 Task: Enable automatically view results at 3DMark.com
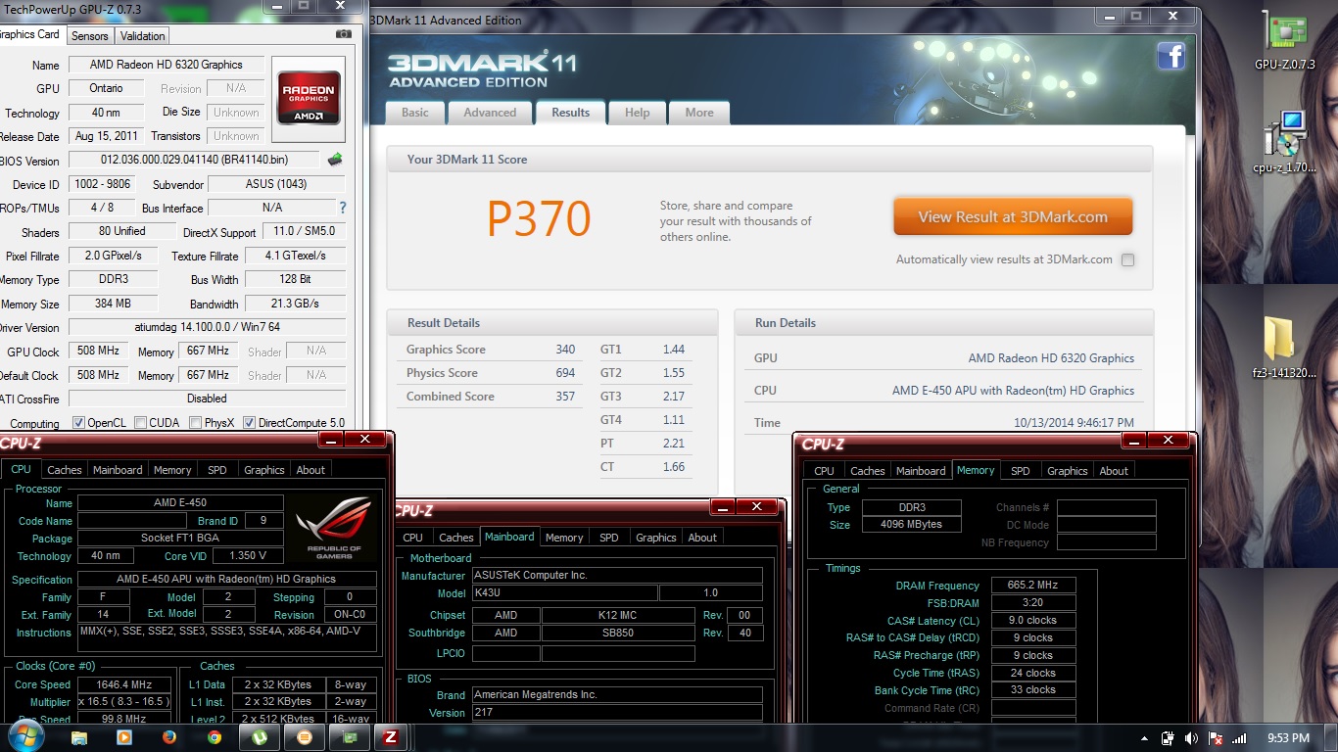(1127, 259)
